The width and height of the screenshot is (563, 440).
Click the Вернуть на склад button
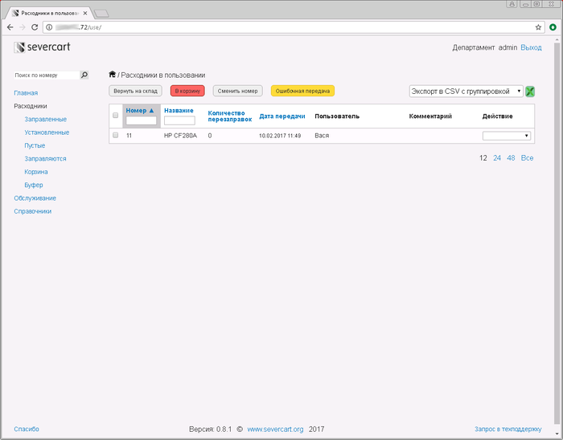point(135,91)
